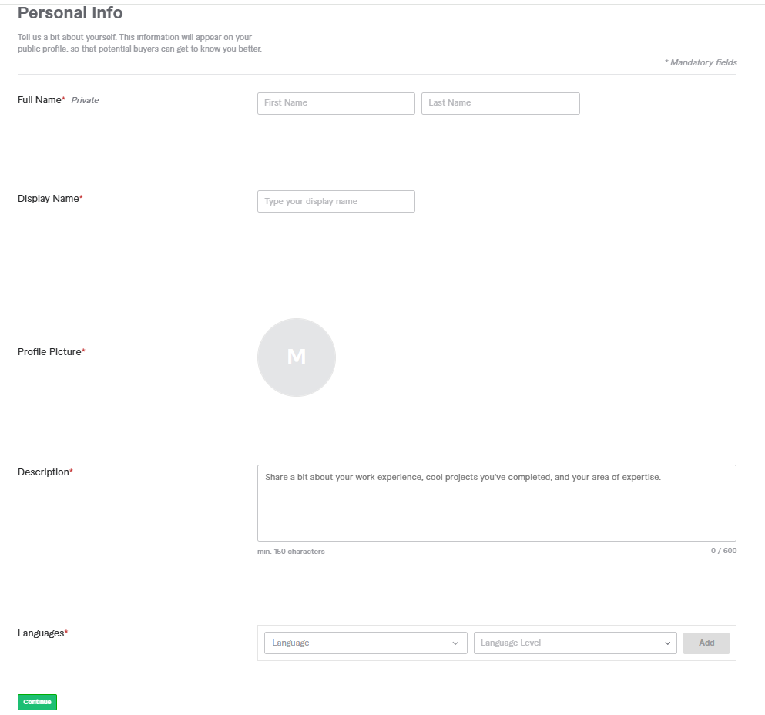765x715 pixels.
Task: Click the profile picture avatar circle
Action: coord(297,357)
